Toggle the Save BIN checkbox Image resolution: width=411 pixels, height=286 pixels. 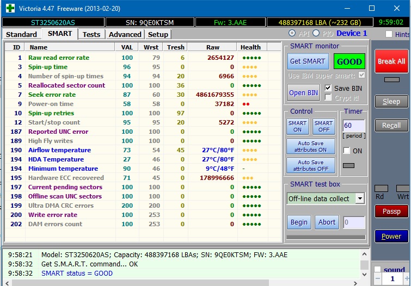[x=328, y=88]
